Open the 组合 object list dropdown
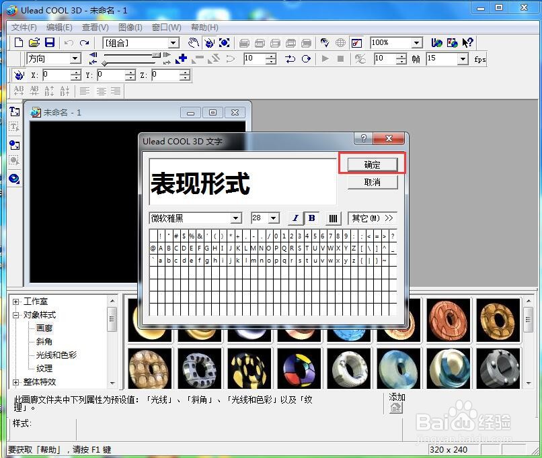Screen dimensions: 542x458 173,43
